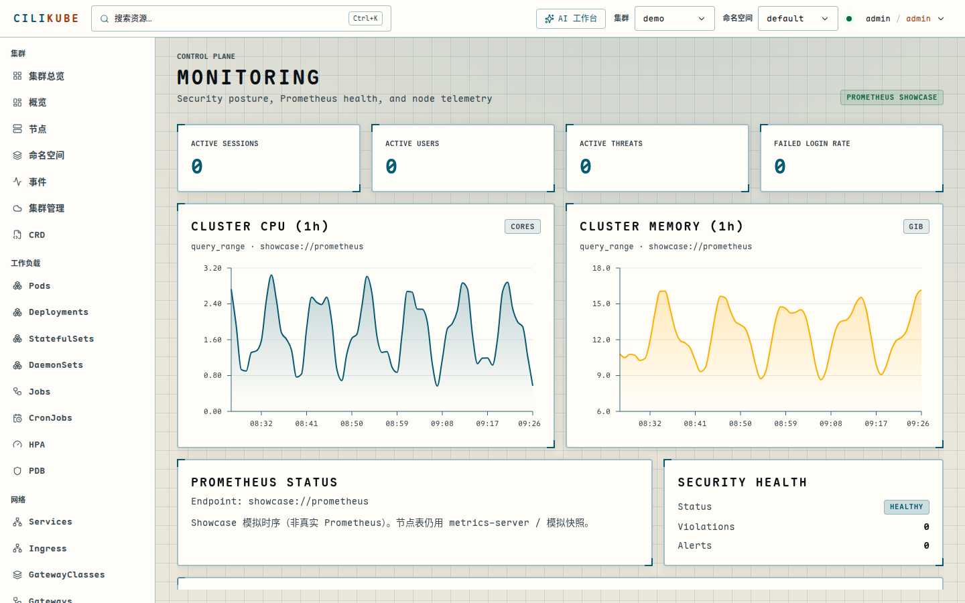Click the CORES unit badge
The image size is (965, 603).
point(523,226)
